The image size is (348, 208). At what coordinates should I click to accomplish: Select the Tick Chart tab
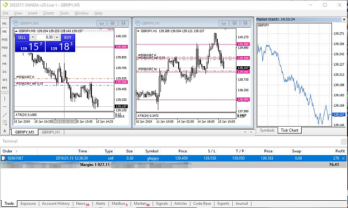pos(290,130)
